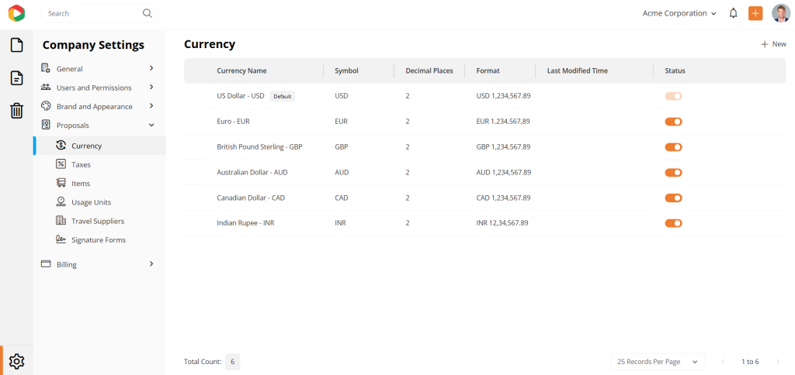Image resolution: width=795 pixels, height=375 pixels.
Task: Disable the Indian Rupee toggle
Action: pos(673,223)
